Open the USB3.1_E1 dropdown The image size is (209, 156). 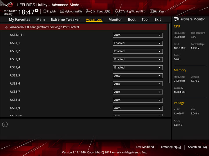pyautogui.click(x=138, y=35)
